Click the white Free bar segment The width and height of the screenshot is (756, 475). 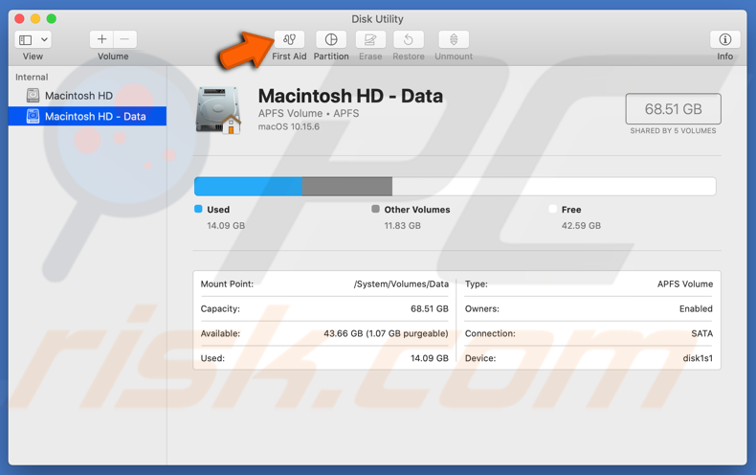tap(554, 187)
